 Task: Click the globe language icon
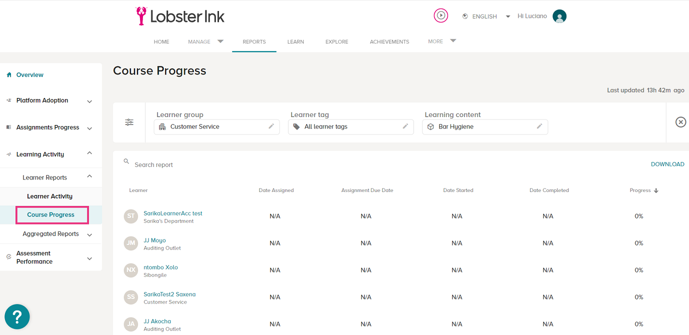465,16
